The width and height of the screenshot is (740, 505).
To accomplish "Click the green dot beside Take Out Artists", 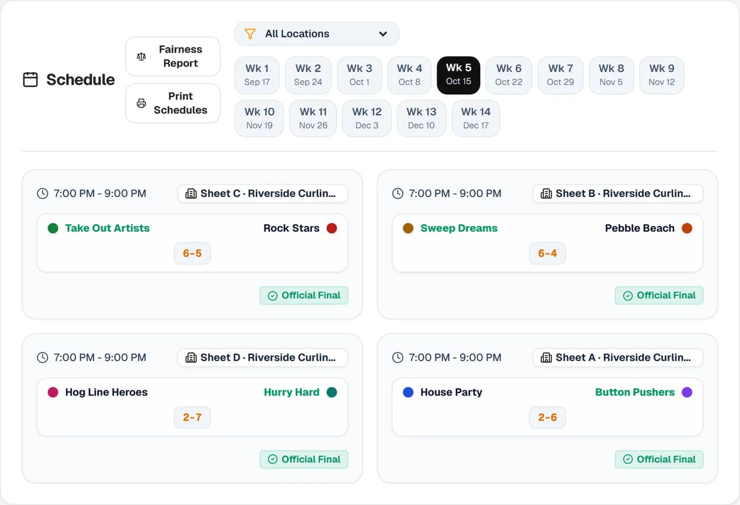I will (53, 228).
